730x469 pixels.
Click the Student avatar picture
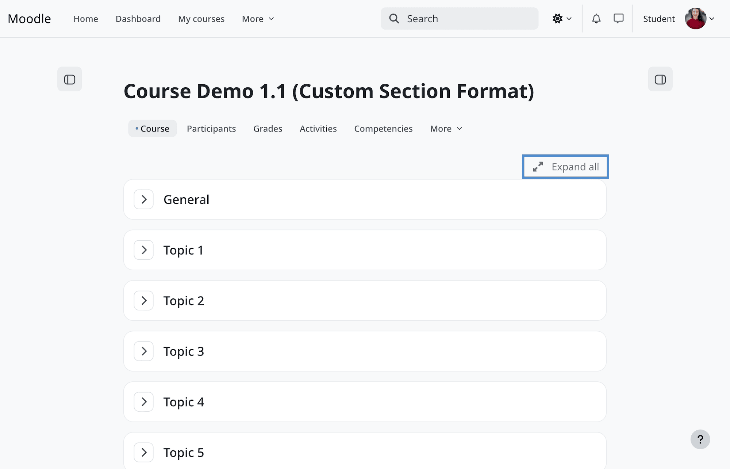696,19
